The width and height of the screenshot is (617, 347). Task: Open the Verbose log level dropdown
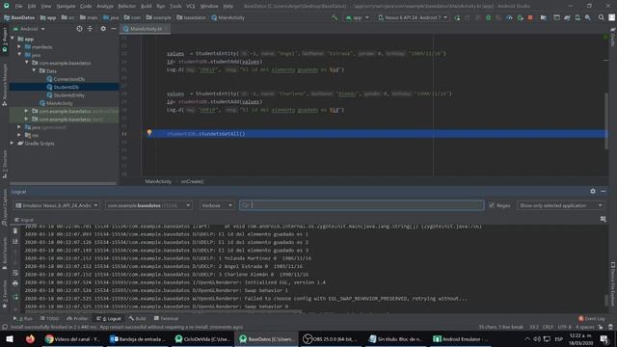[217, 205]
